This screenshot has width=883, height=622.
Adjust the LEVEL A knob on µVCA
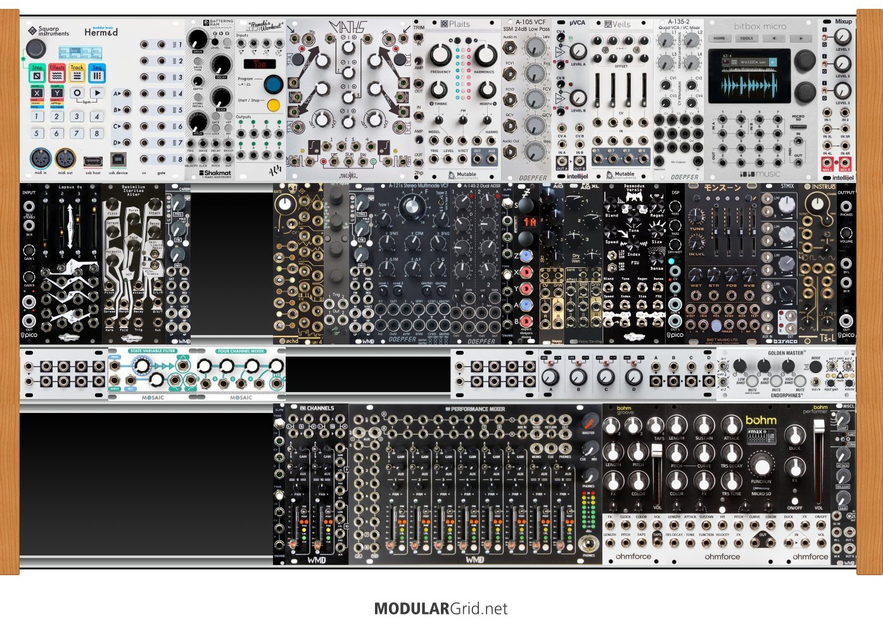coord(578,51)
